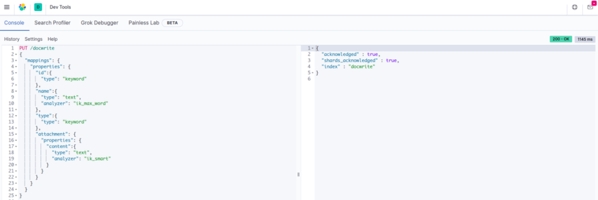The height and width of the screenshot is (200, 598).
Task: Collapse the "name" block at line 8
Action: (16, 91)
